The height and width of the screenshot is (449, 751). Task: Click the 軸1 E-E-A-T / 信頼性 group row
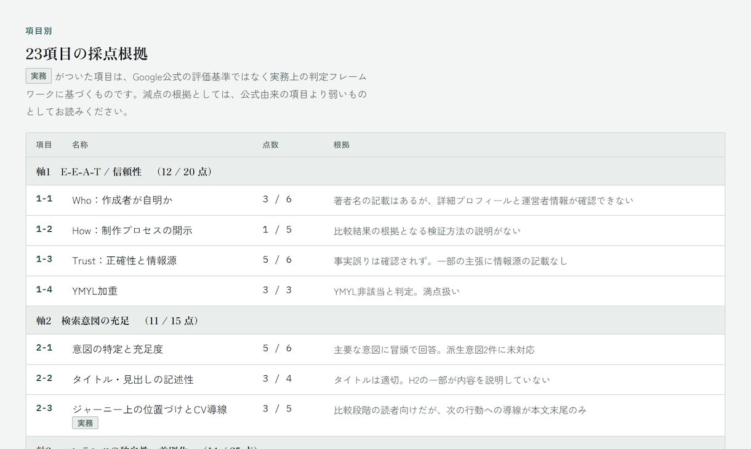375,172
